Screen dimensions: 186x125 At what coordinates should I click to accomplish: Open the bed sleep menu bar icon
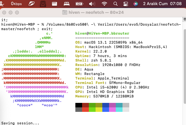click(x=67, y=4)
